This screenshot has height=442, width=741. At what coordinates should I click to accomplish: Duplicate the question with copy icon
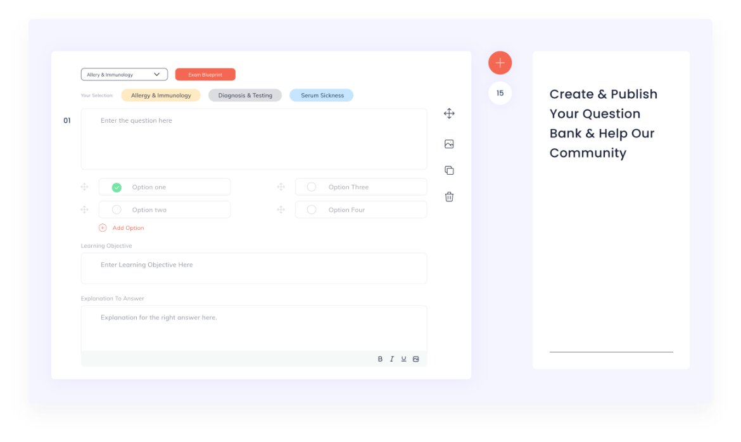tap(449, 170)
